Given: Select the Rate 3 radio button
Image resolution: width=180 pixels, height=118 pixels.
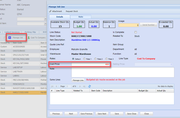Looking at the screenshot, I should pyautogui.click(x=107, y=59).
